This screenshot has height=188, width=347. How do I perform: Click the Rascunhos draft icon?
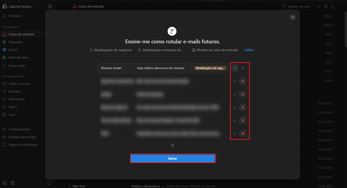pyautogui.click(x=4, y=99)
